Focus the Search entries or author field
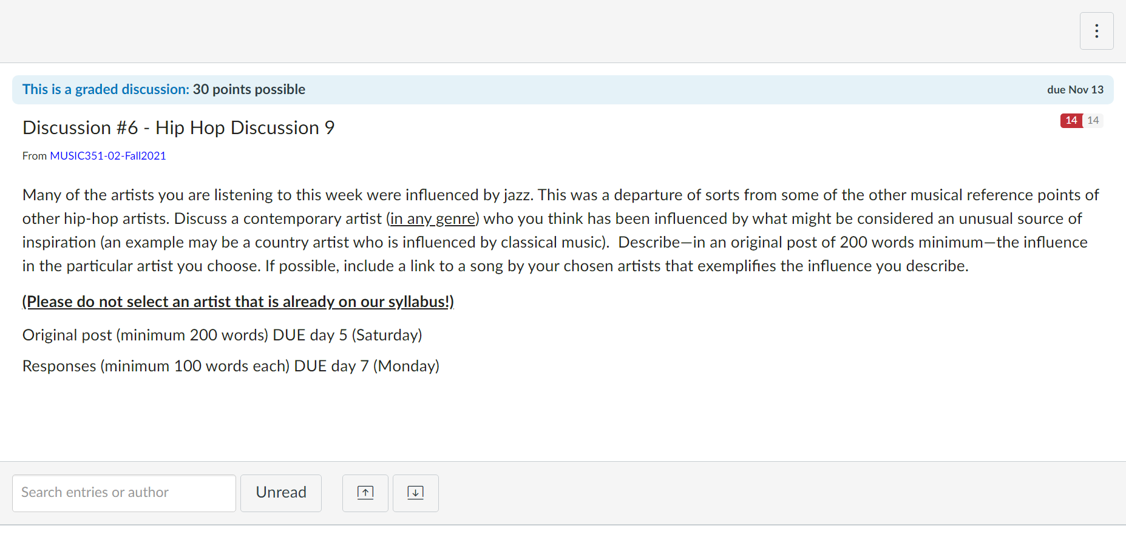1126x537 pixels. [x=124, y=493]
